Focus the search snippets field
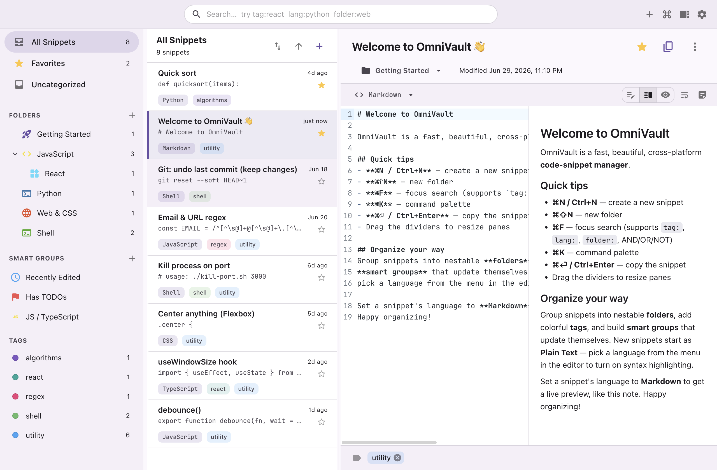717x470 pixels. 340,14
